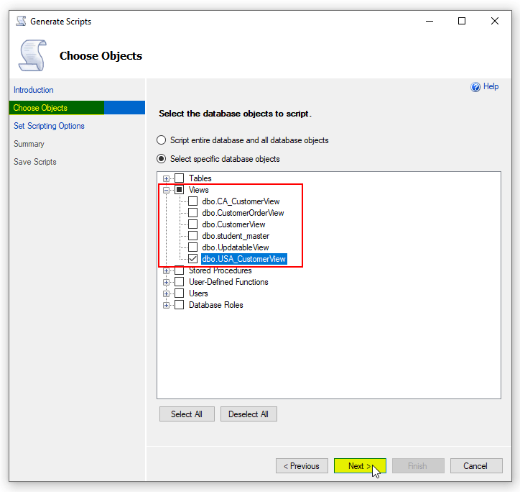Expand the Users tree node
The height and width of the screenshot is (492, 520).
point(166,293)
